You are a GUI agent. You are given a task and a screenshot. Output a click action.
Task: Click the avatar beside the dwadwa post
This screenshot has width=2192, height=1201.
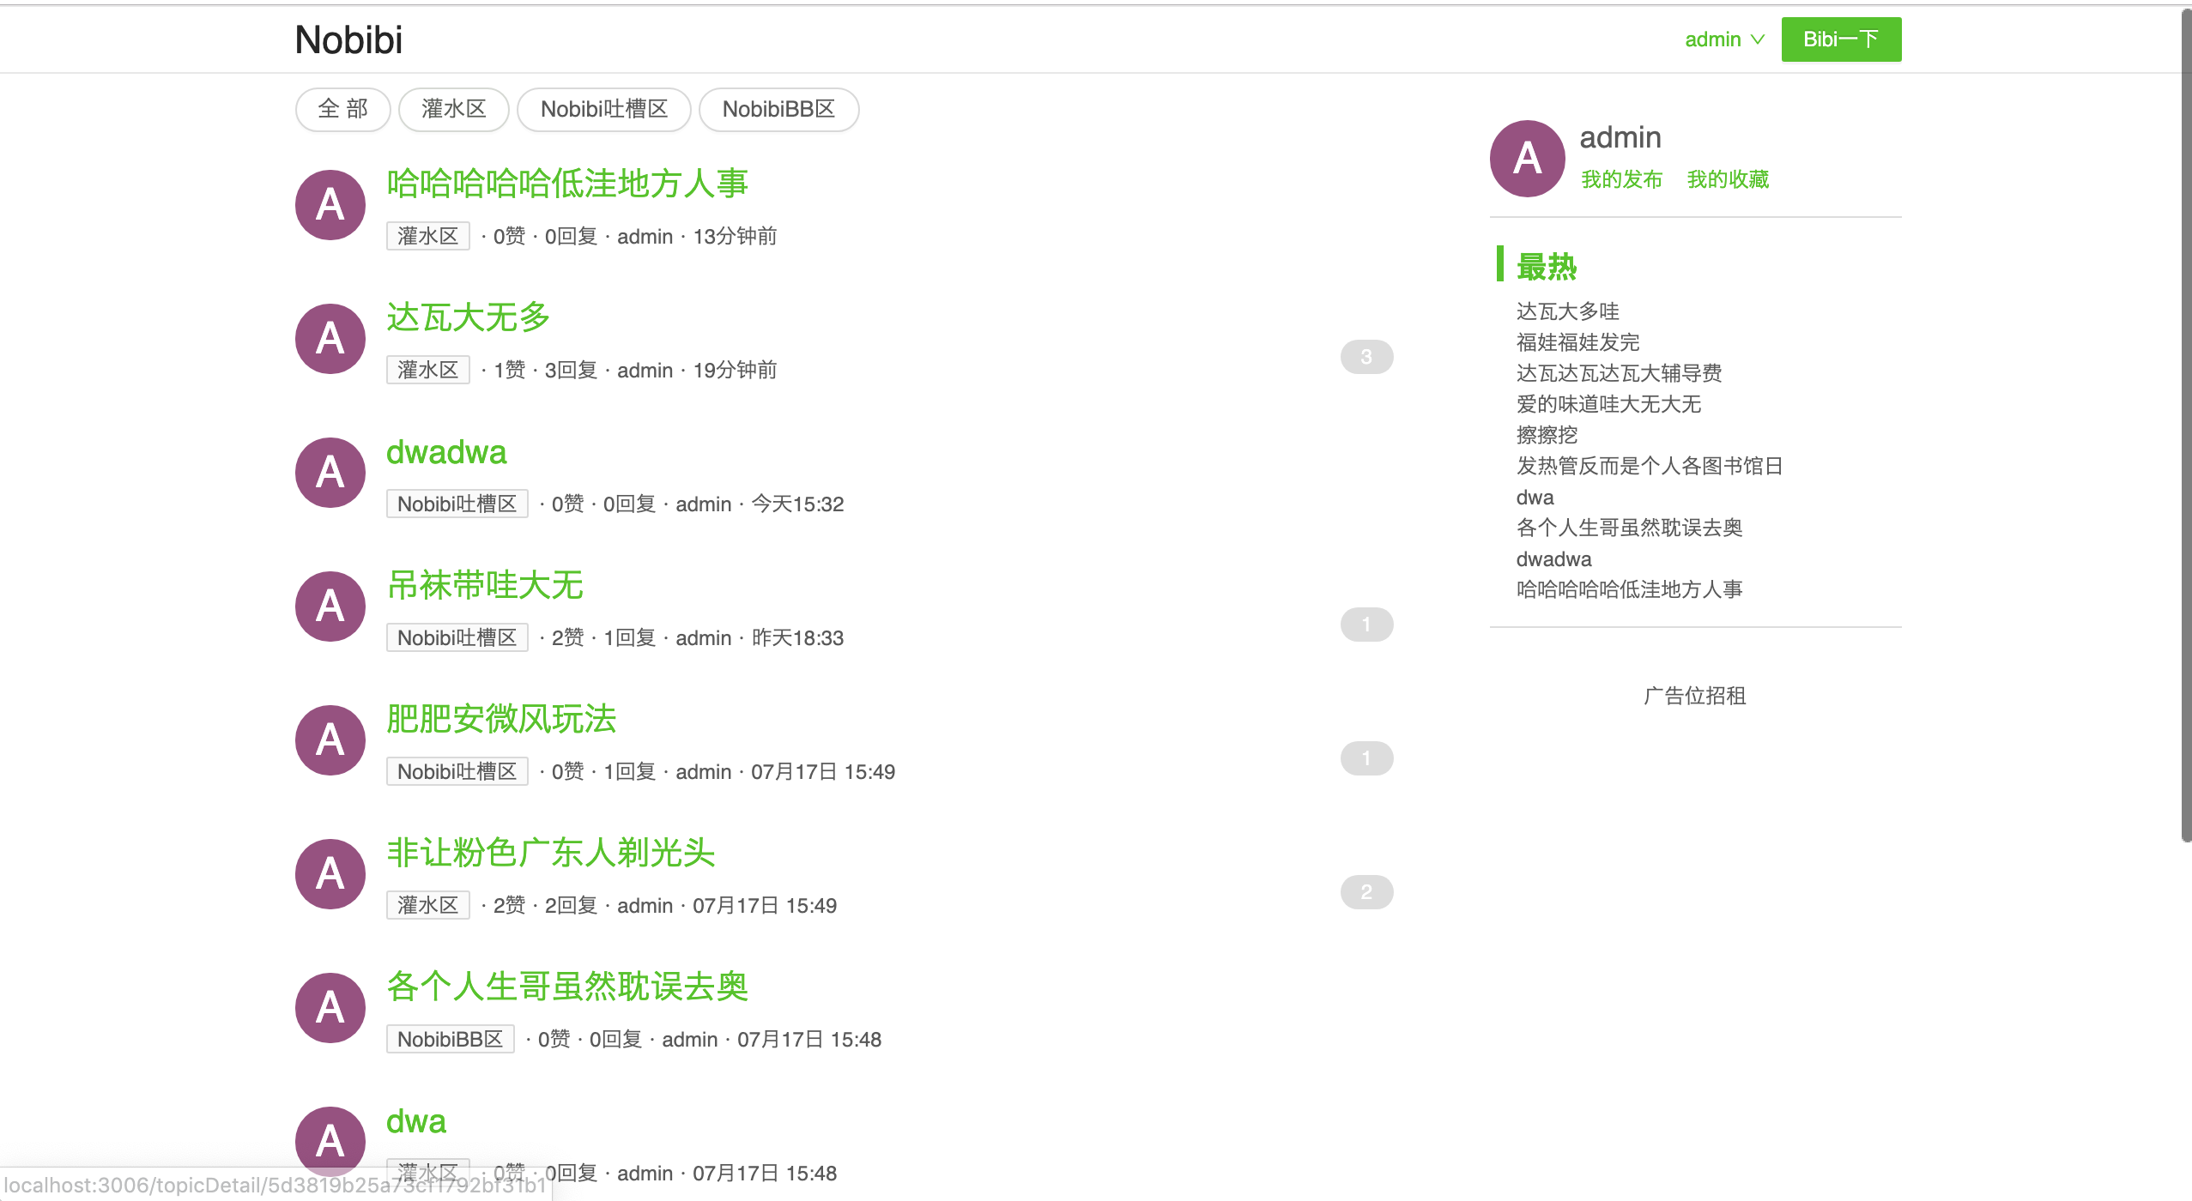click(x=330, y=473)
